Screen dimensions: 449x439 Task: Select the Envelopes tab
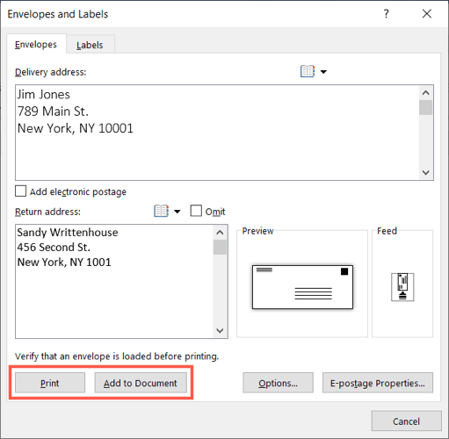click(x=36, y=44)
